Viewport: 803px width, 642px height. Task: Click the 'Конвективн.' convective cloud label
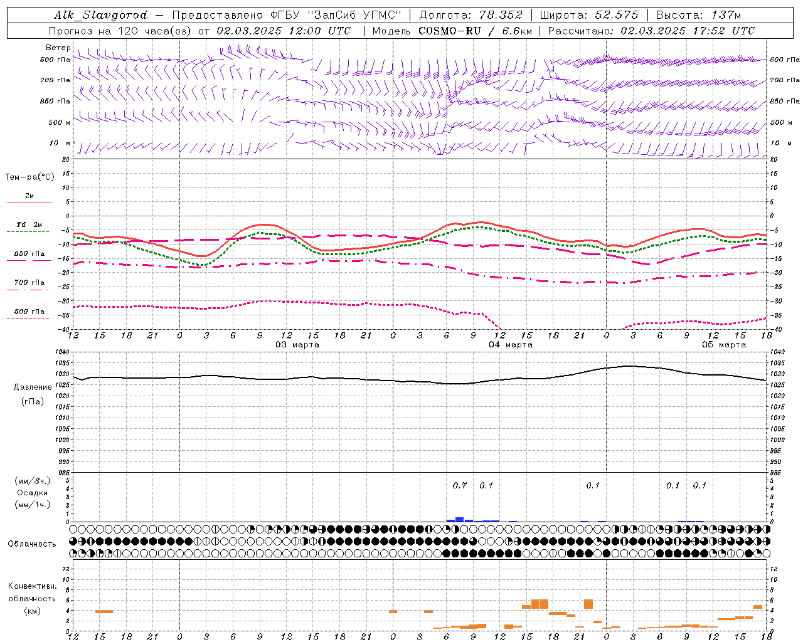point(33,586)
